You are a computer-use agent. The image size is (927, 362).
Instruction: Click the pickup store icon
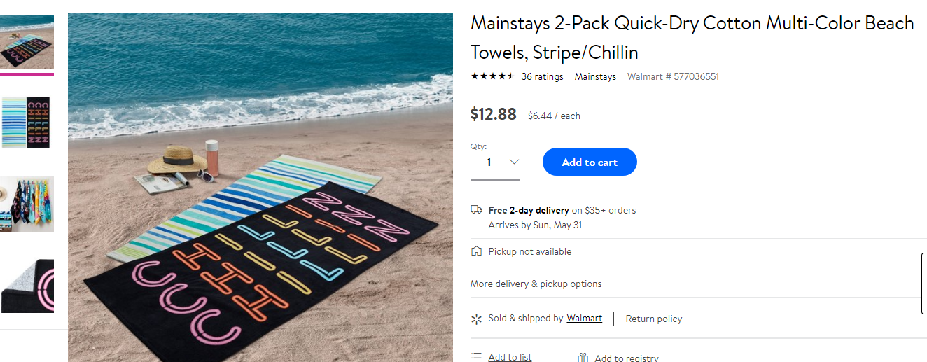click(476, 251)
